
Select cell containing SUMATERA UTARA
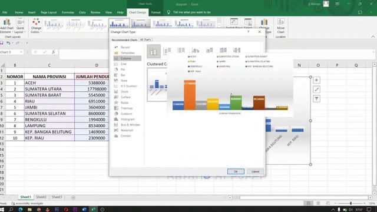click(49, 89)
